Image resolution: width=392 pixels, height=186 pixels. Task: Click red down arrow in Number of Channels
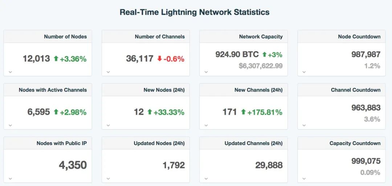[159, 58]
